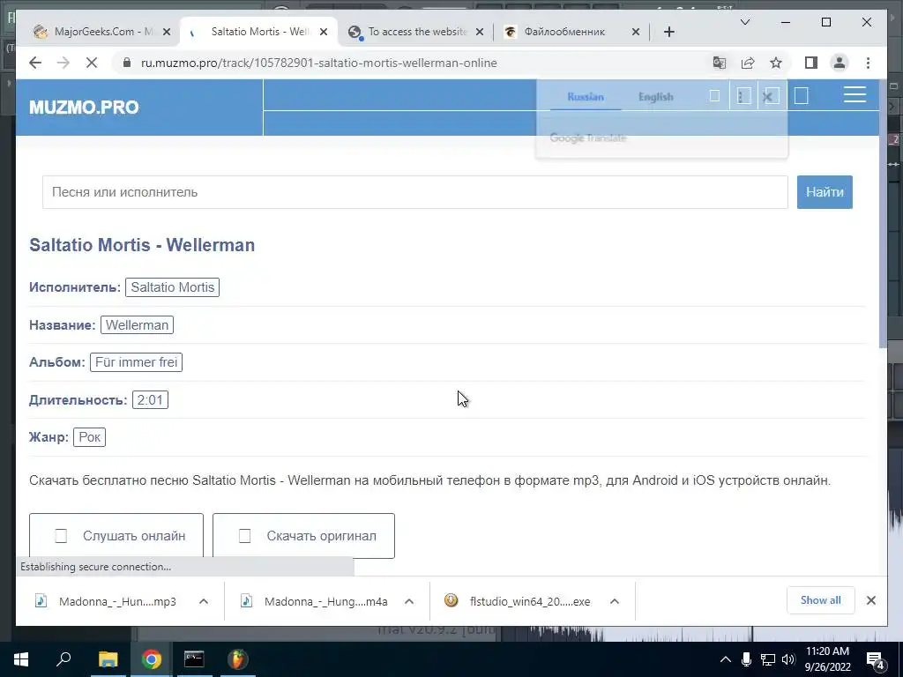The height and width of the screenshot is (677, 903).
Task: Close the downloads bar
Action: click(870, 600)
